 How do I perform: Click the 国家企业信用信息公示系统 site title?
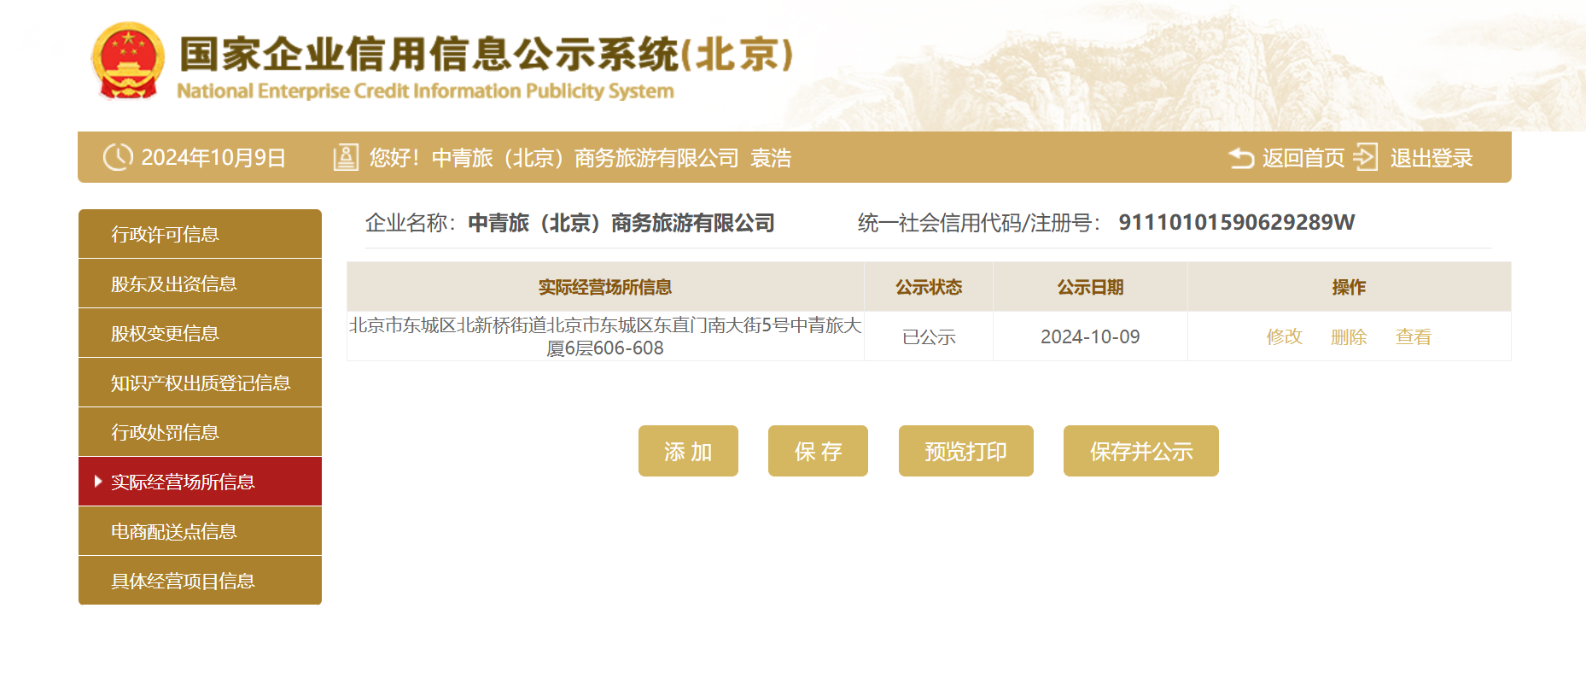click(x=487, y=54)
